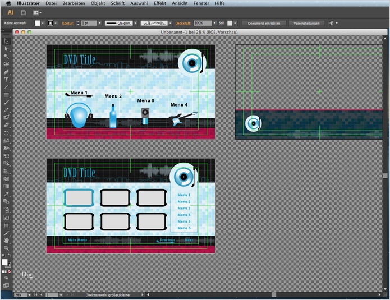Screen dimensions: 390x300
Task: Select the Blob Brush tool
Action: (x=6, y=118)
